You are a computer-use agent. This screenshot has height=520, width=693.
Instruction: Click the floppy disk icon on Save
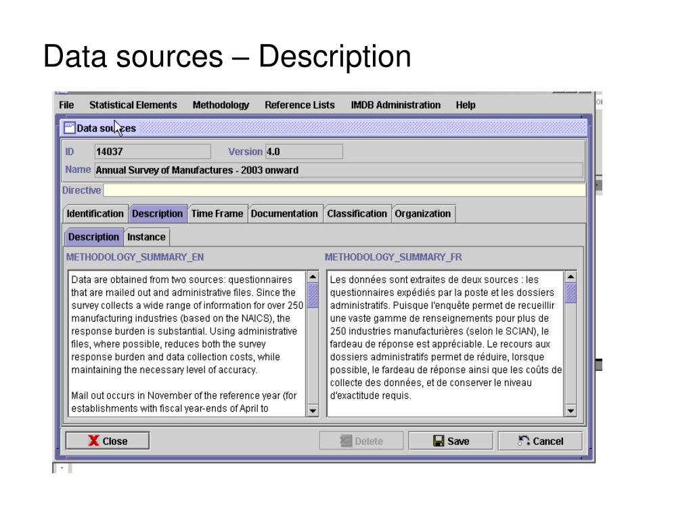click(x=439, y=441)
